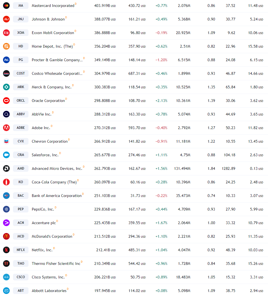This screenshot has height=297, width=268.
Task: Open Home Depot, Inc. (The) link
Action: pos(52,47)
